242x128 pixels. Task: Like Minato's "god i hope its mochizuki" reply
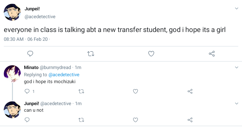(x=135, y=91)
